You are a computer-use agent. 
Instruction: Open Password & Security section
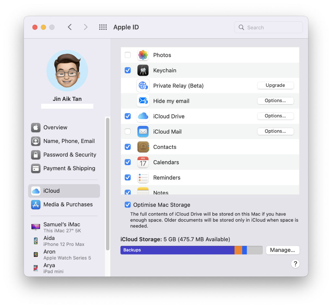[64, 155]
